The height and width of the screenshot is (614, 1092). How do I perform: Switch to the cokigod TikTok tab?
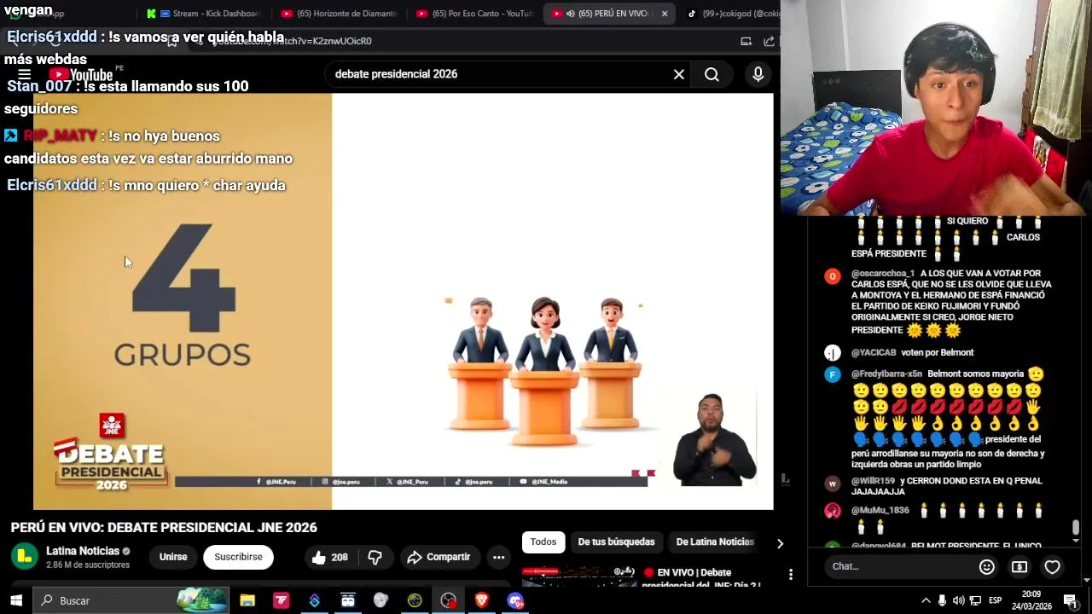point(732,14)
